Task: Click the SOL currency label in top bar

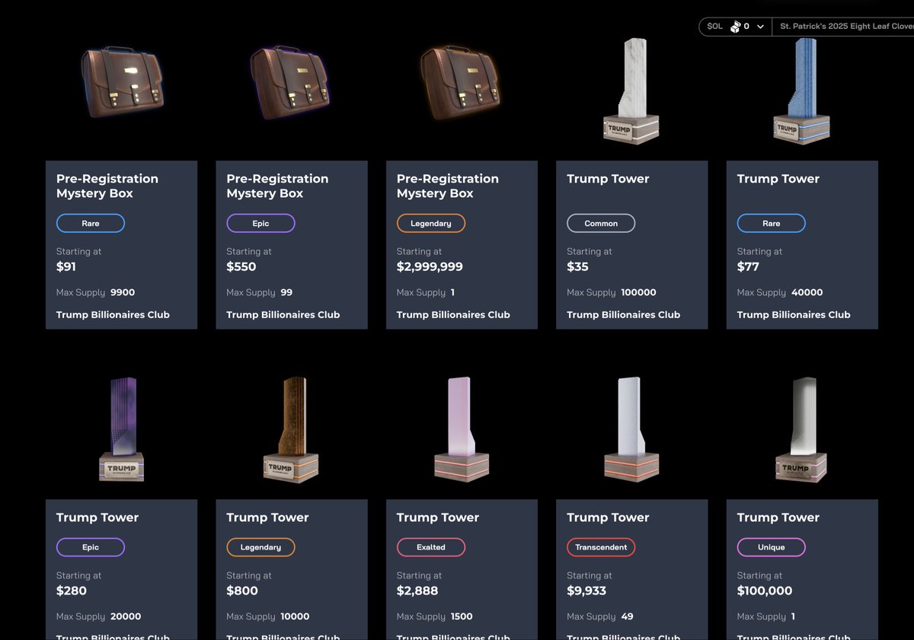Action: point(714,27)
